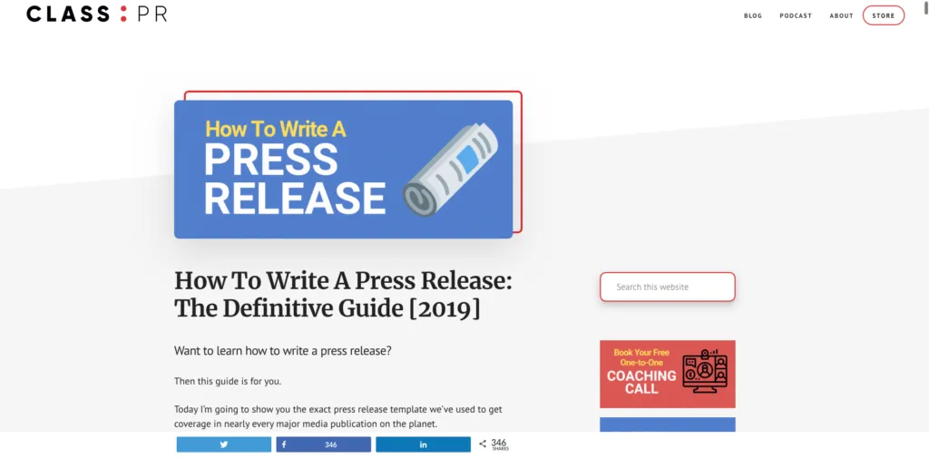The width and height of the screenshot is (929, 458).
Task: Share article via LinkedIn icon
Action: (423, 444)
